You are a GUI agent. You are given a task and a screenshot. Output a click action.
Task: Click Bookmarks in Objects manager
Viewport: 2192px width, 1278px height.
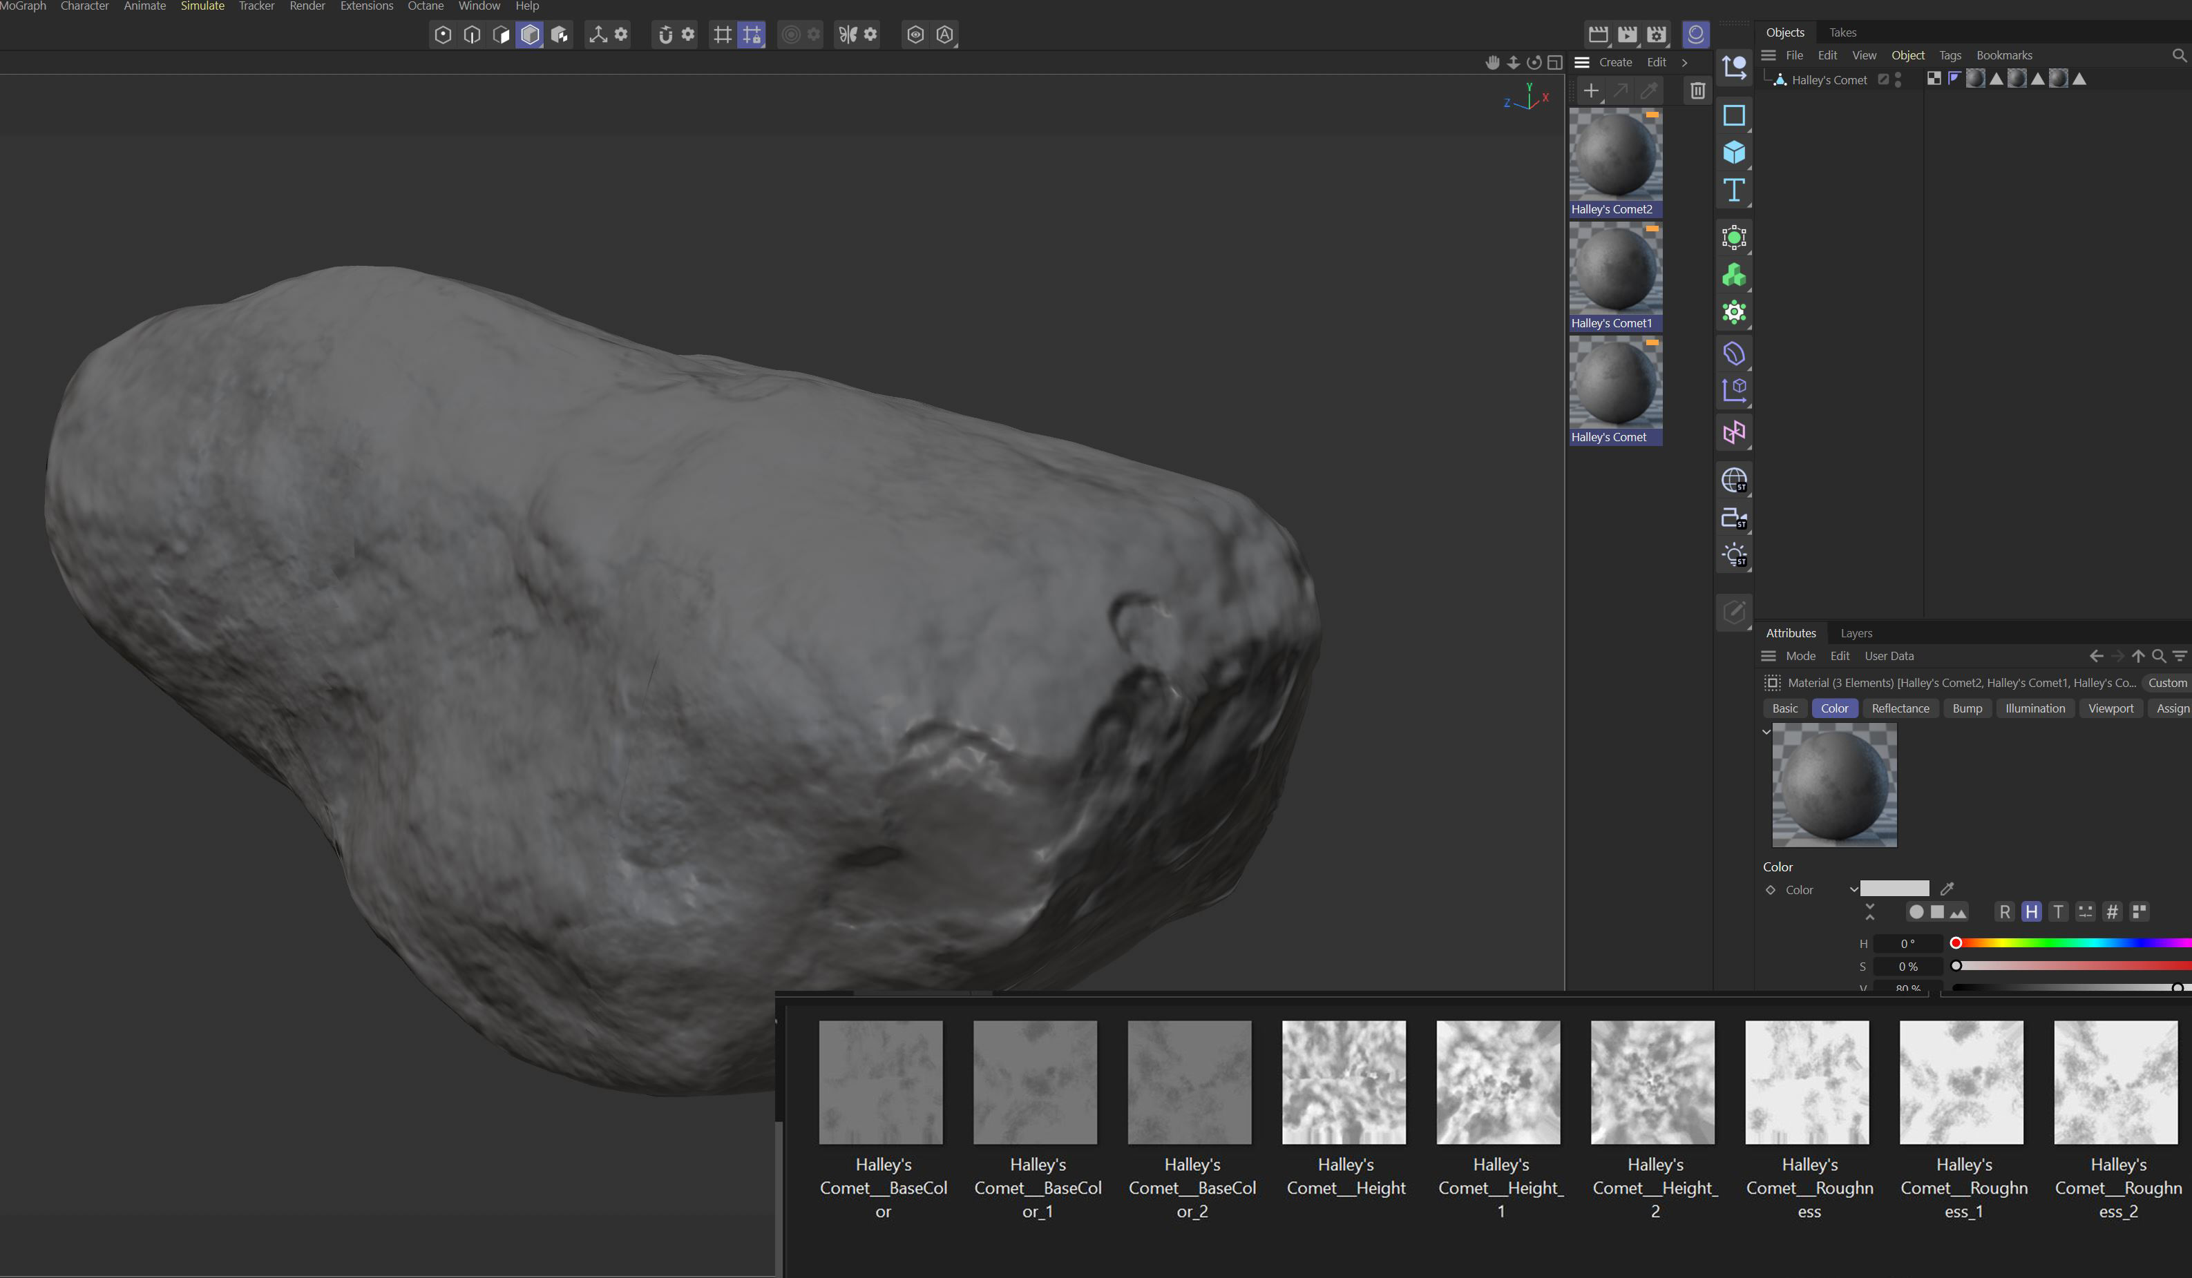pyautogui.click(x=2004, y=56)
